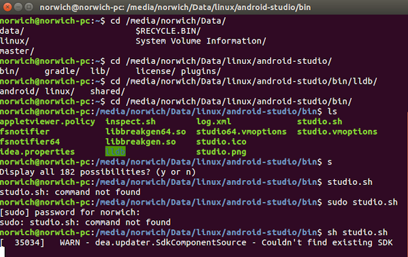Click the lib/ completion entry
408x257 pixels.
(x=100, y=71)
